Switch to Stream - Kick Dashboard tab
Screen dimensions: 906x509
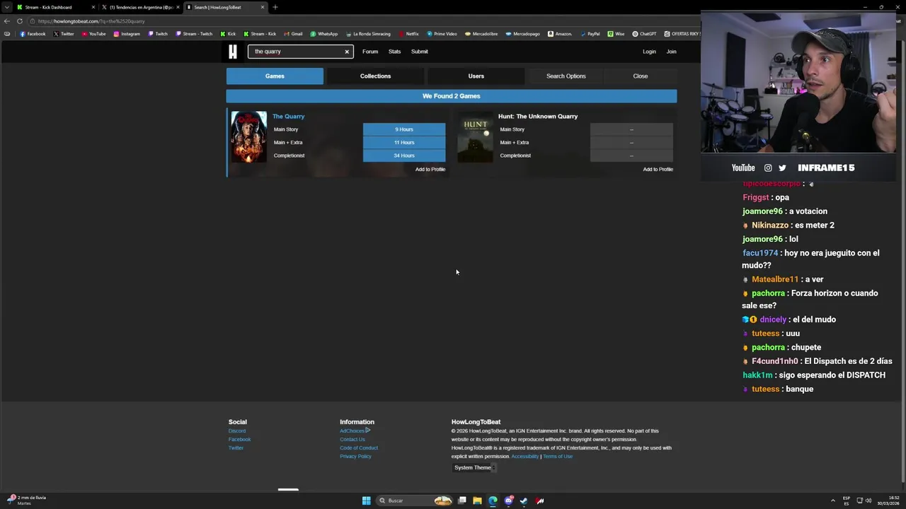click(57, 7)
